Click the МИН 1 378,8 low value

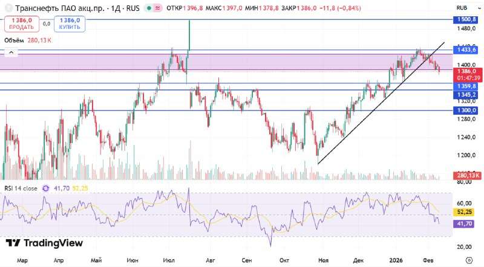(x=262, y=8)
